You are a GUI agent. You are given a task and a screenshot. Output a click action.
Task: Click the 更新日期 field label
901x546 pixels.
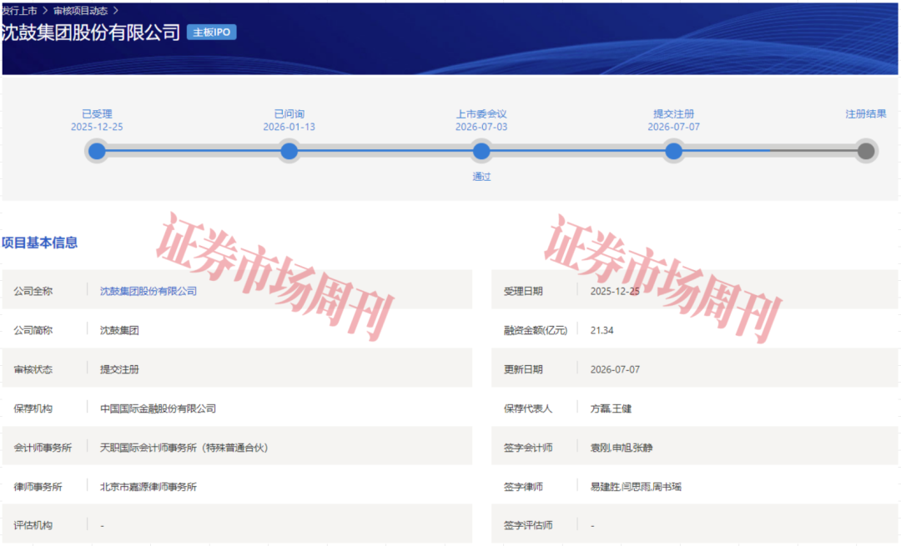click(523, 369)
